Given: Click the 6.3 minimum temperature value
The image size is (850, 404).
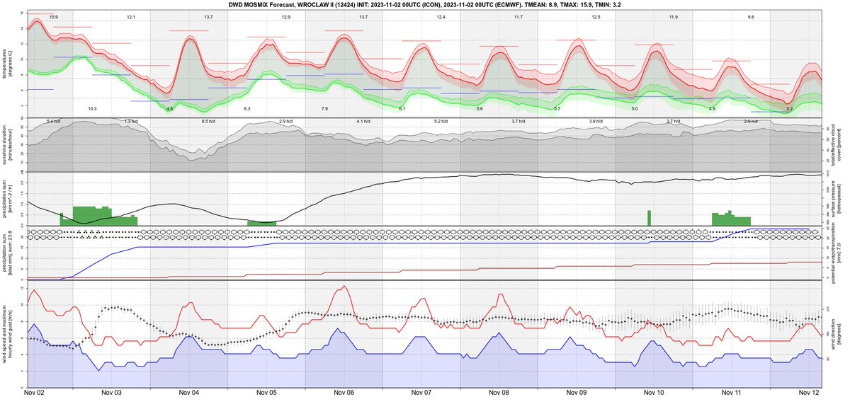Looking at the screenshot, I should (247, 108).
